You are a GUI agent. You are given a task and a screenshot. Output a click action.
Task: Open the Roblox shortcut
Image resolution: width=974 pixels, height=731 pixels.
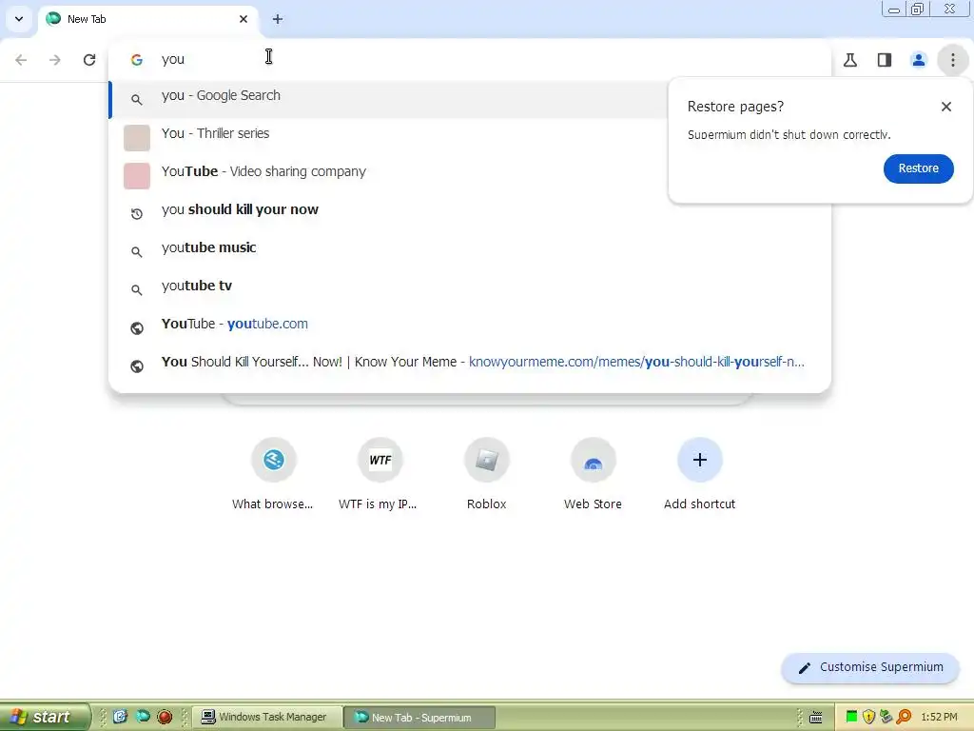(x=486, y=476)
